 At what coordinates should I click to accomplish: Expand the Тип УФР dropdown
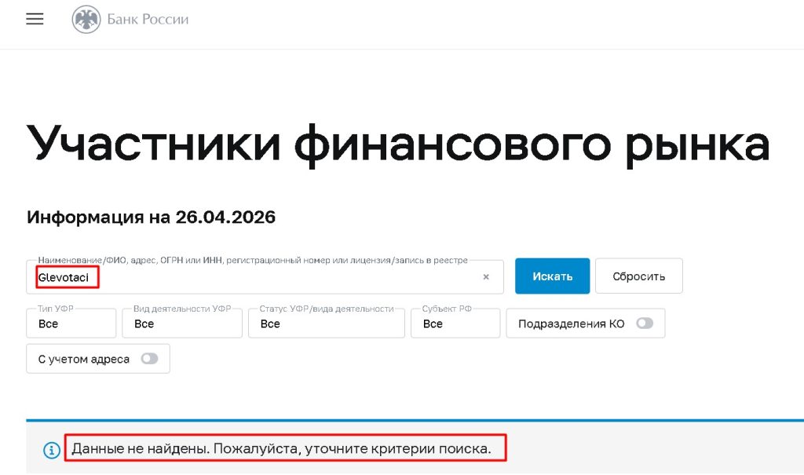point(71,323)
